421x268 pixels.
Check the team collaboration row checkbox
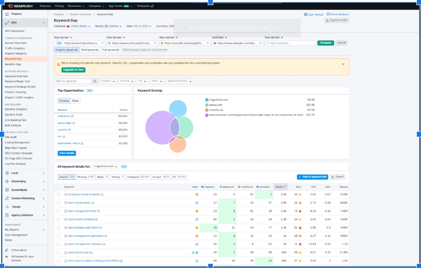(59, 203)
